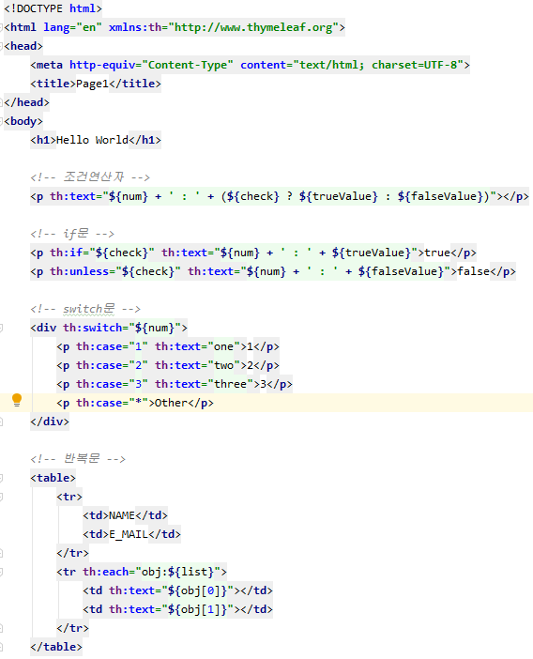Click the th:if="${check}" attribute
Screen dimensions: 533x659
tap(102, 253)
